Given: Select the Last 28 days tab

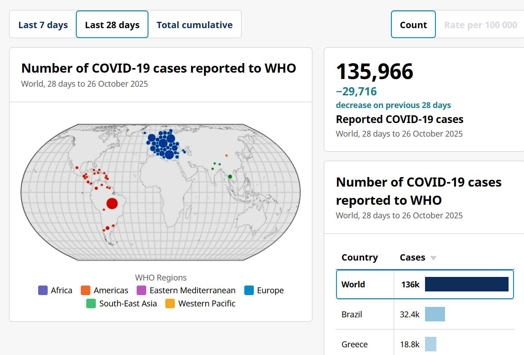Looking at the screenshot, I should (x=112, y=25).
